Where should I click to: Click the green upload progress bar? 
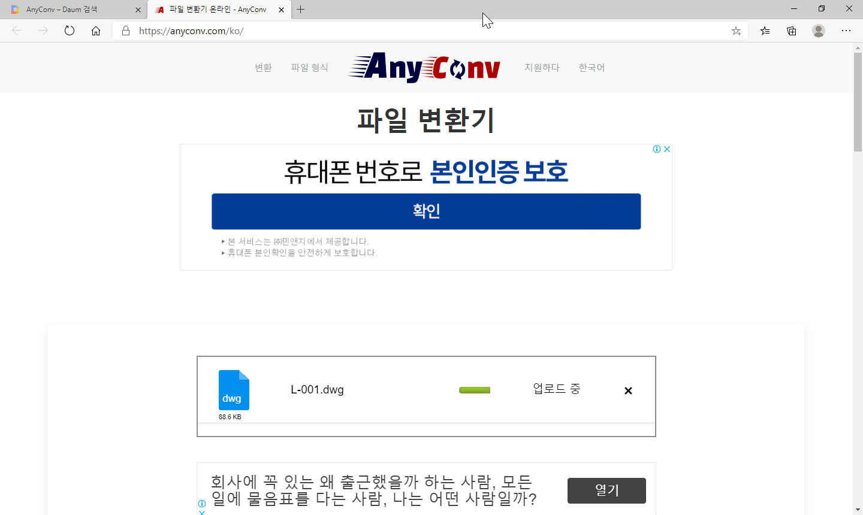475,390
